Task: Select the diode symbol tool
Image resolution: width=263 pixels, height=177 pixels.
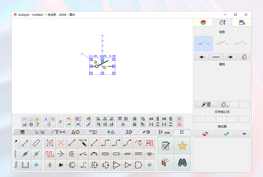Action: (x=61, y=165)
